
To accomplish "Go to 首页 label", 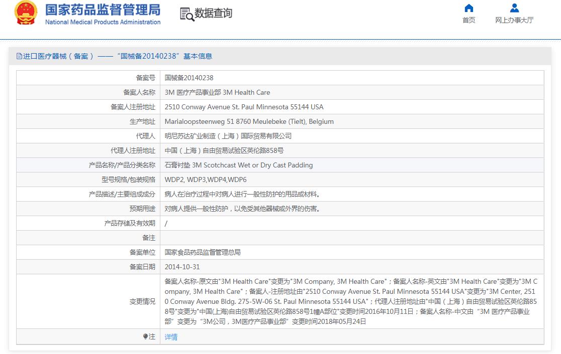I will pyautogui.click(x=469, y=21).
